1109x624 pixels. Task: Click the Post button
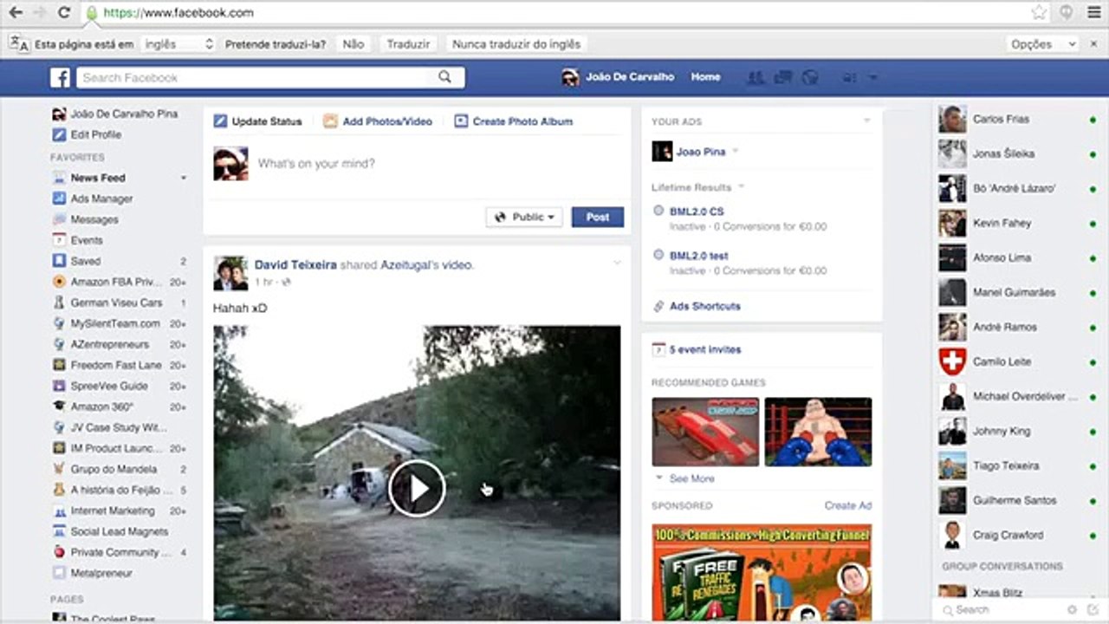[598, 217]
